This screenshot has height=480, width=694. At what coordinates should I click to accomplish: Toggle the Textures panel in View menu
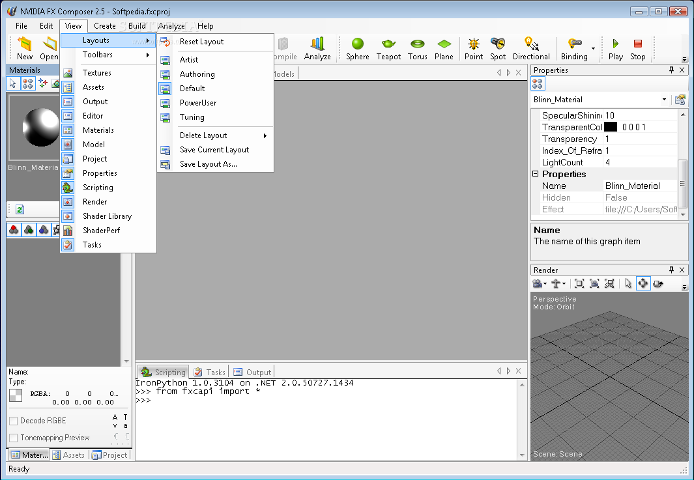pos(108,72)
